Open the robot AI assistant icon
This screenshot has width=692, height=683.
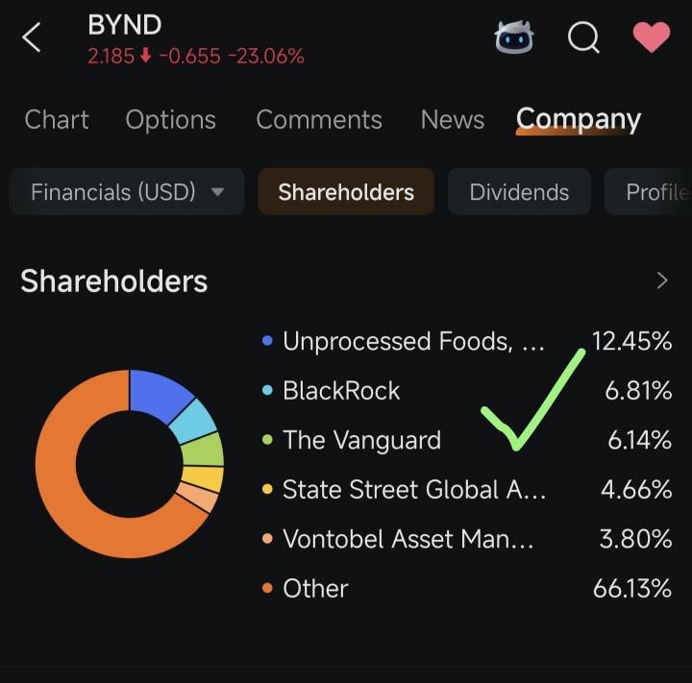[x=513, y=37]
